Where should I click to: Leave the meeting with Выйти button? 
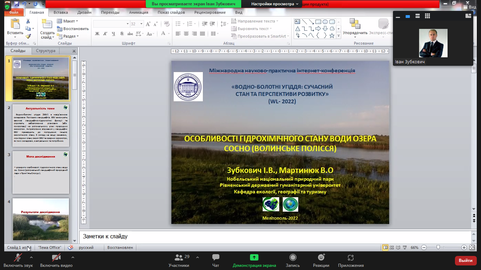(x=466, y=261)
